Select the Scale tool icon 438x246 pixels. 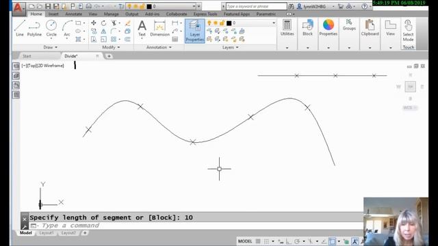[103, 39]
